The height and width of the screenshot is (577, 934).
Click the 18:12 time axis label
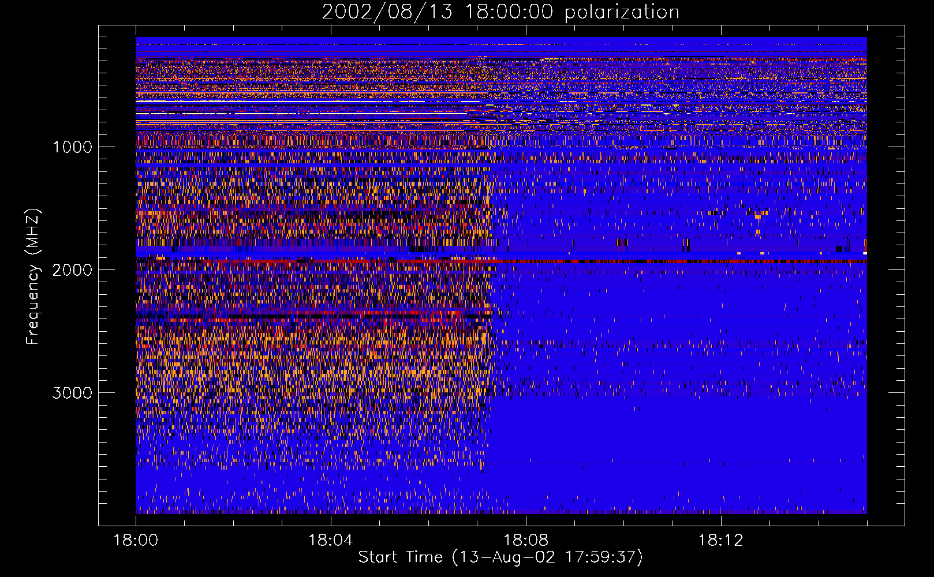[721, 541]
